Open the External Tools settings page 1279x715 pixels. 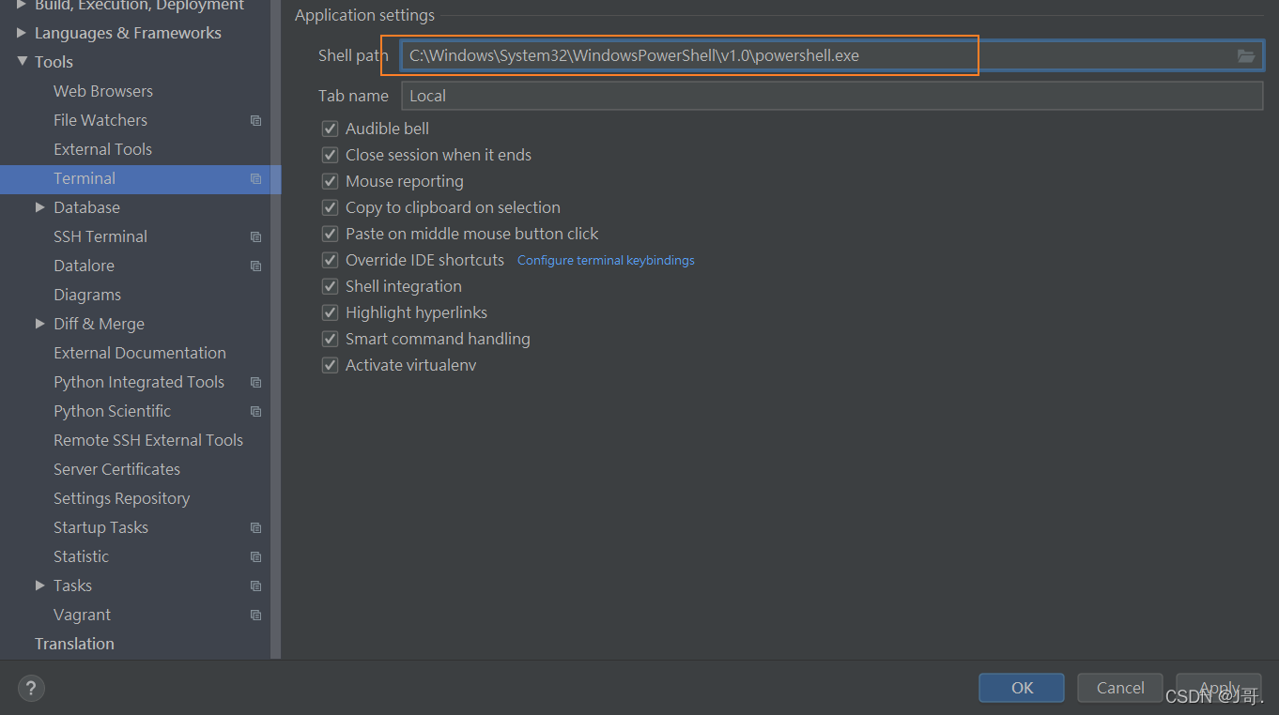[102, 148]
